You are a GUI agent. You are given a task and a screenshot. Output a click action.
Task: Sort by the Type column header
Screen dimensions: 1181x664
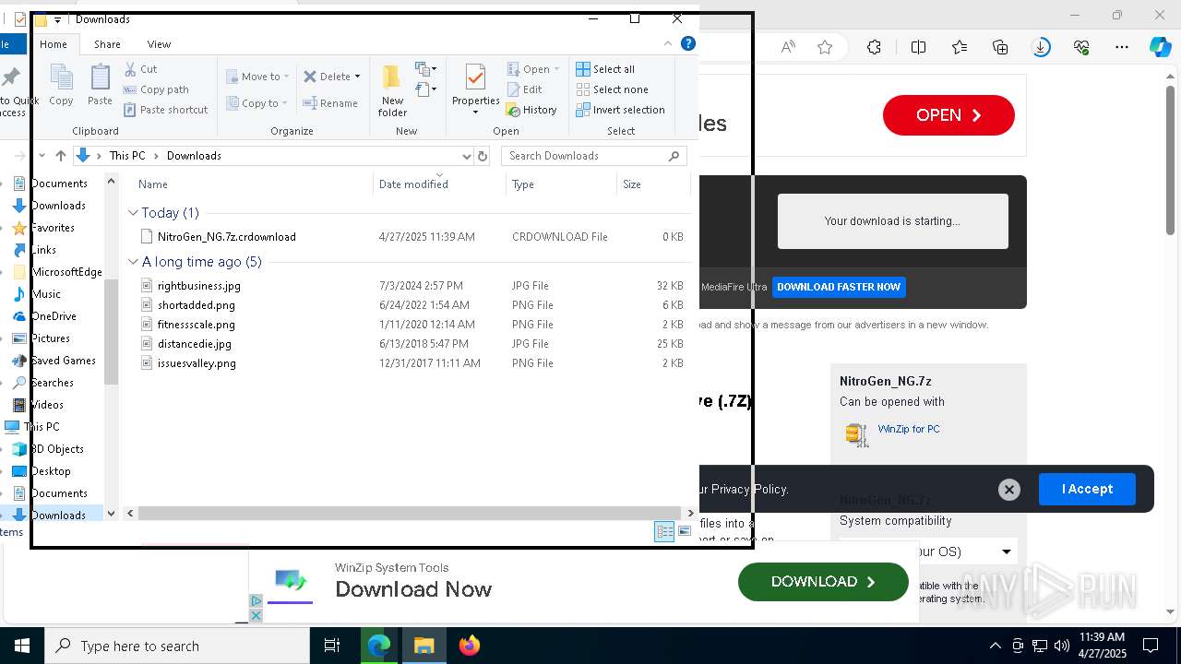point(523,184)
